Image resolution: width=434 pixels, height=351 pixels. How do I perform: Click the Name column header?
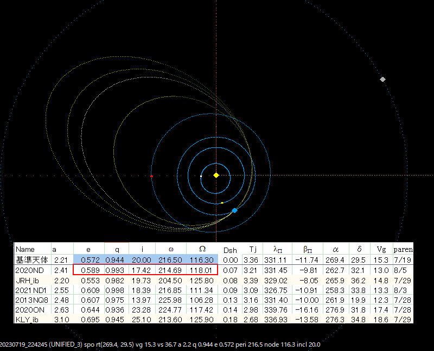pyautogui.click(x=25, y=250)
